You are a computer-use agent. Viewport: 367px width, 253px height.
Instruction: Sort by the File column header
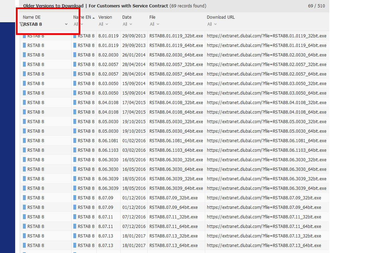click(152, 17)
